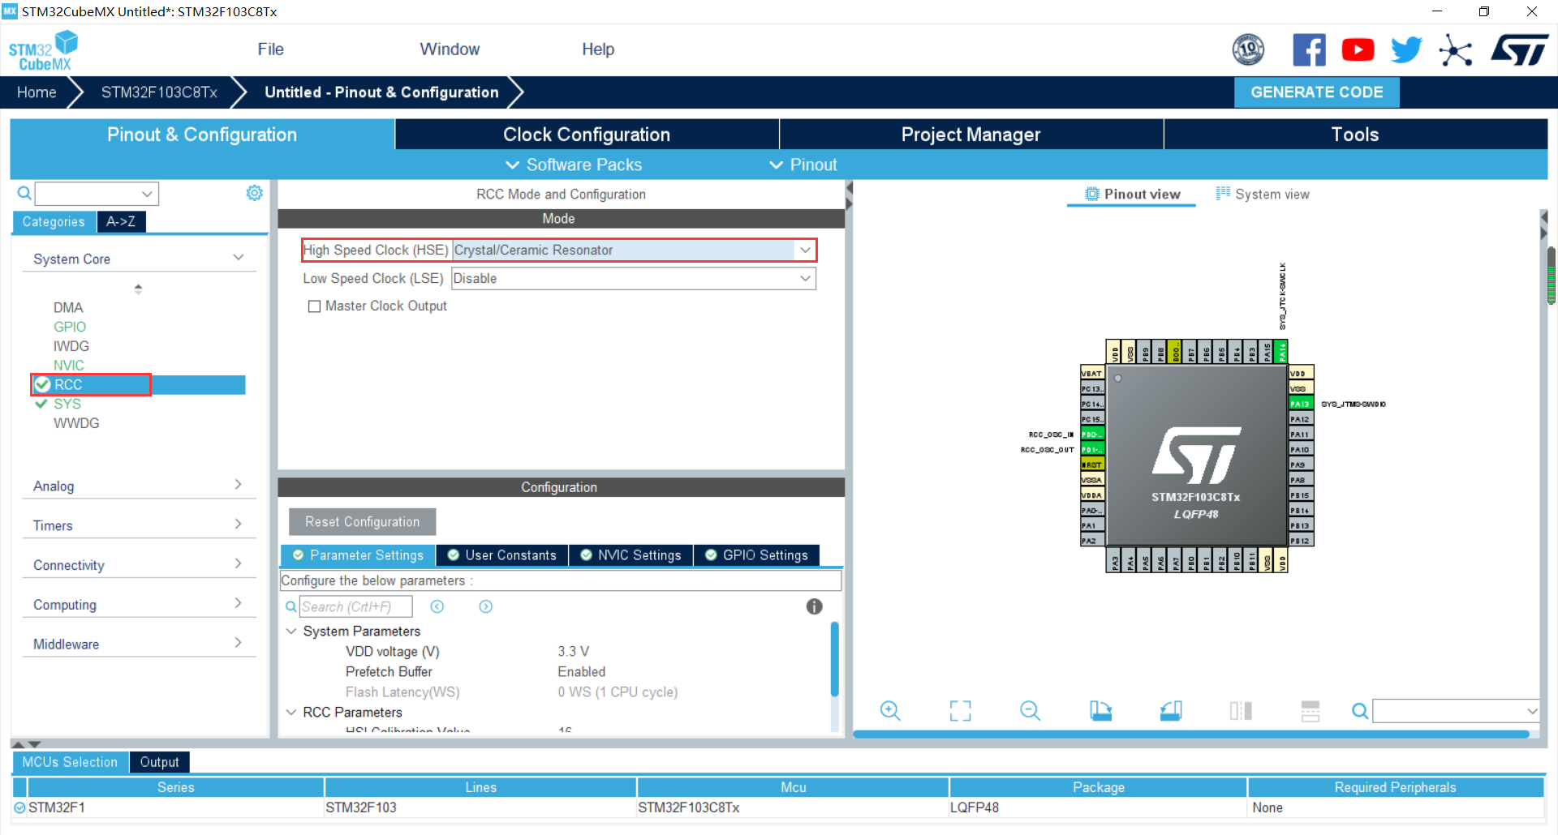This screenshot has height=835, width=1558.
Task: Zoom out of the pinout view
Action: coord(1029,711)
